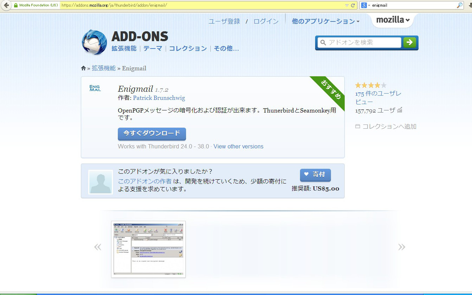Click the statistics chart icon beside 157,792 ユーザ

(x=400, y=110)
